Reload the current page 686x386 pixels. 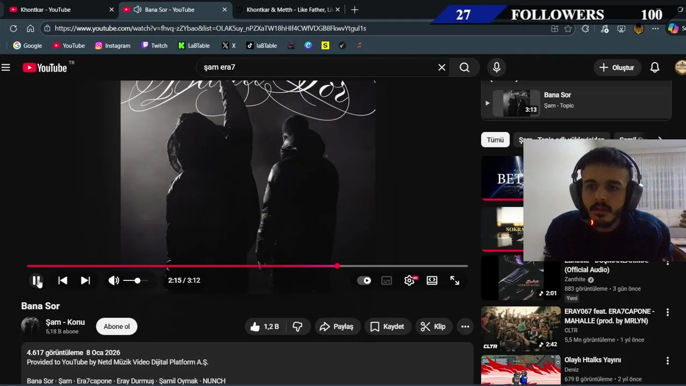[13, 28]
